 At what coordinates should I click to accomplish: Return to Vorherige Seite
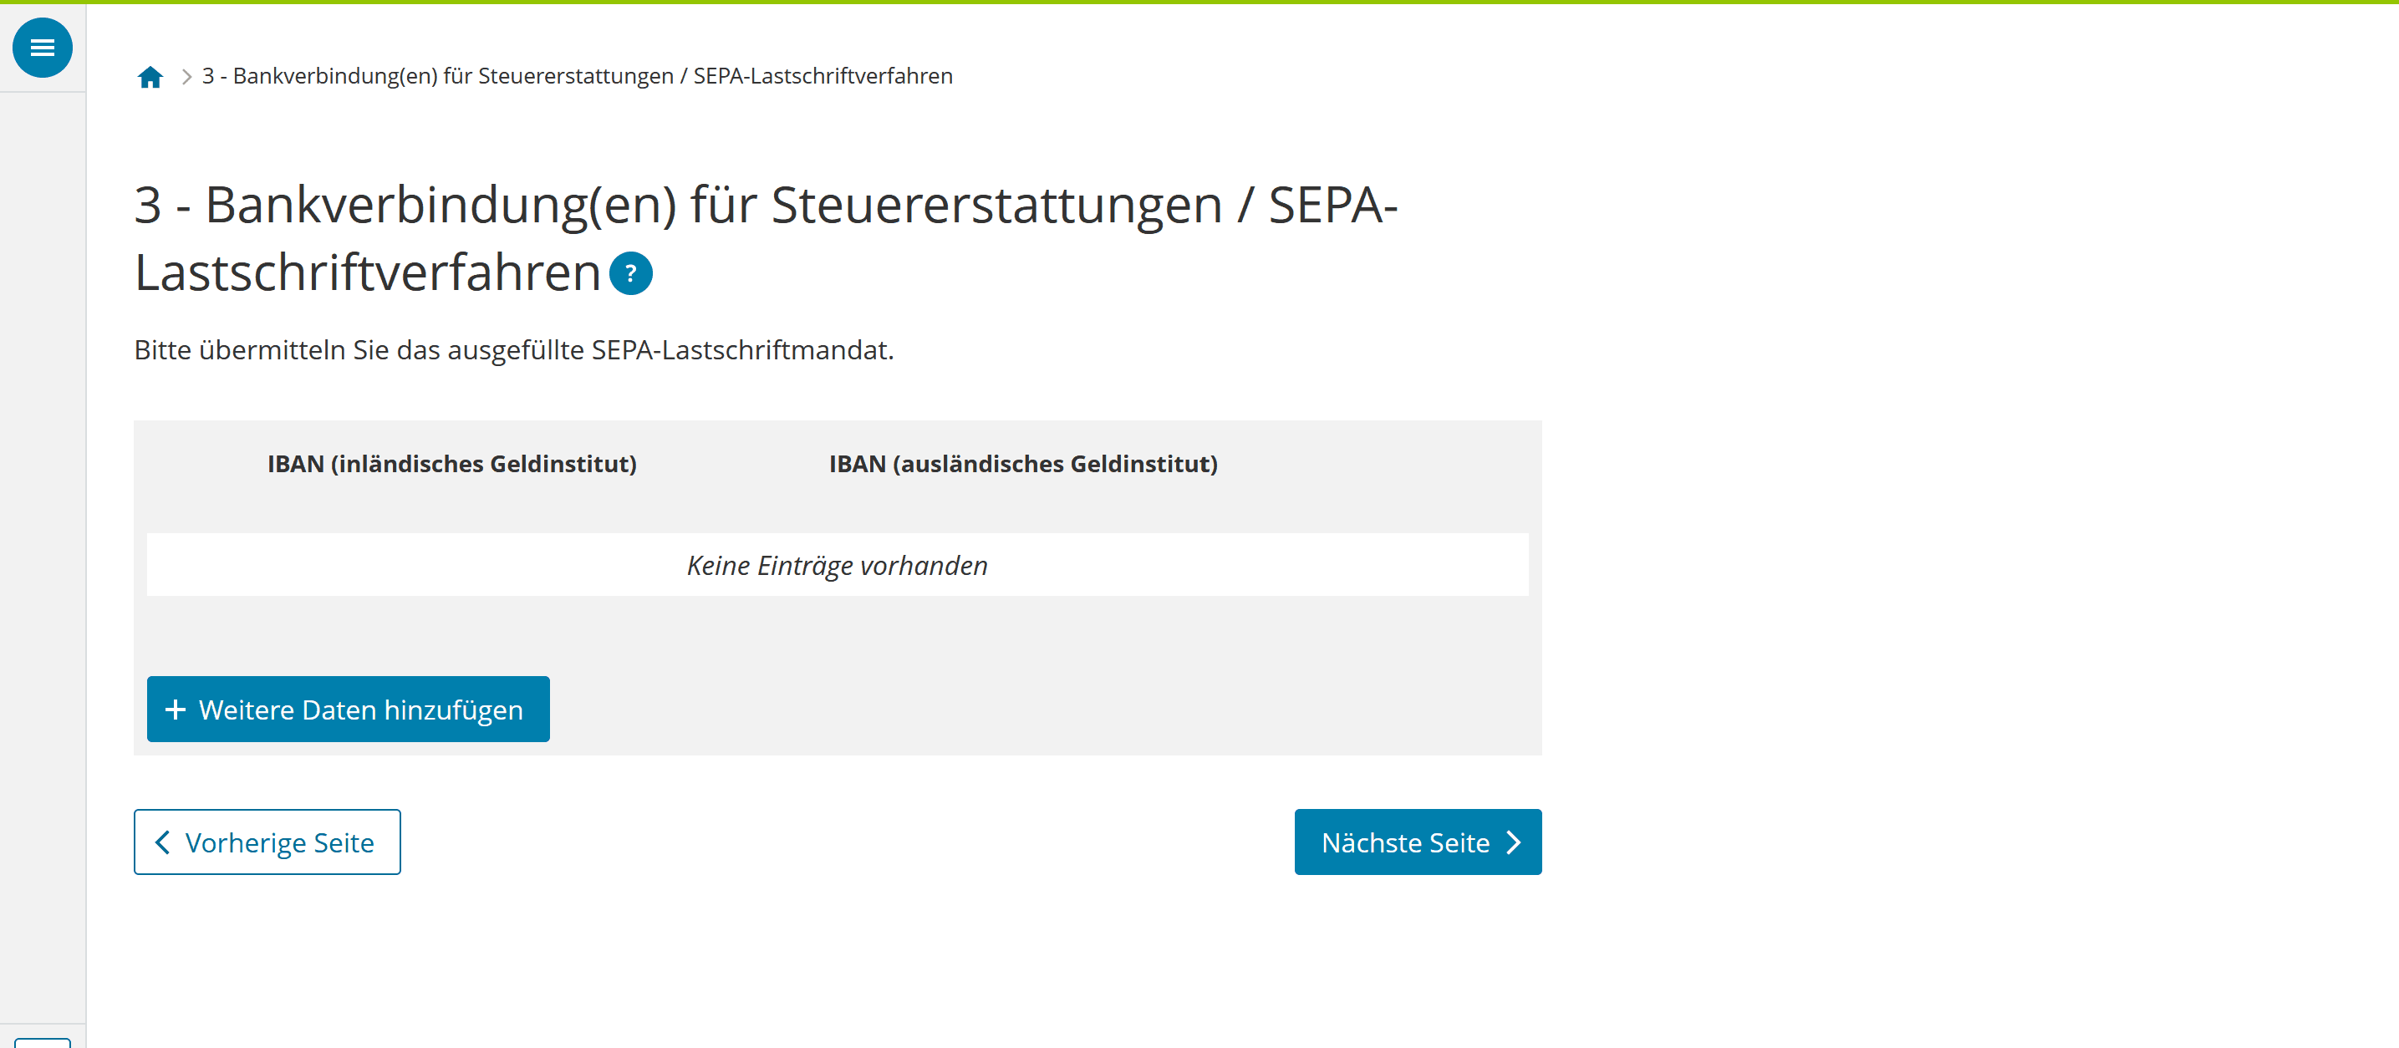267,842
